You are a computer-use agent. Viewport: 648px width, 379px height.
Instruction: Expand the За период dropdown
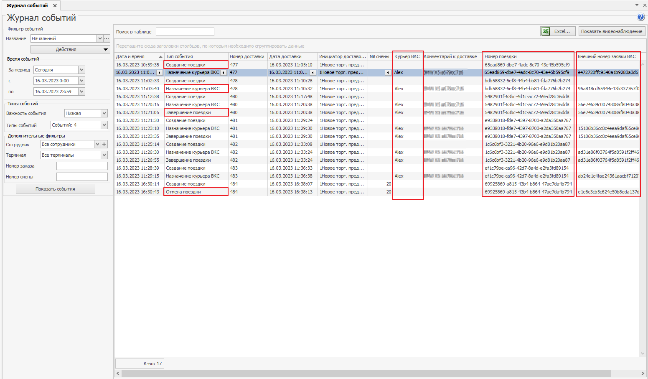[82, 70]
